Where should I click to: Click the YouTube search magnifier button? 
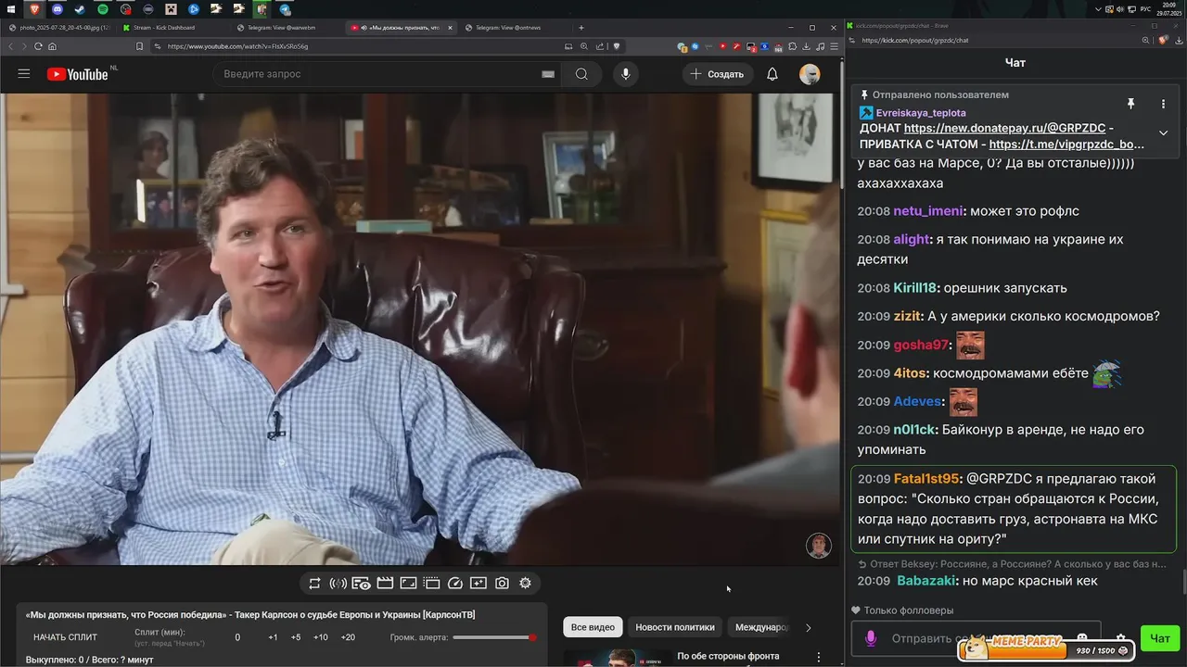click(x=581, y=74)
